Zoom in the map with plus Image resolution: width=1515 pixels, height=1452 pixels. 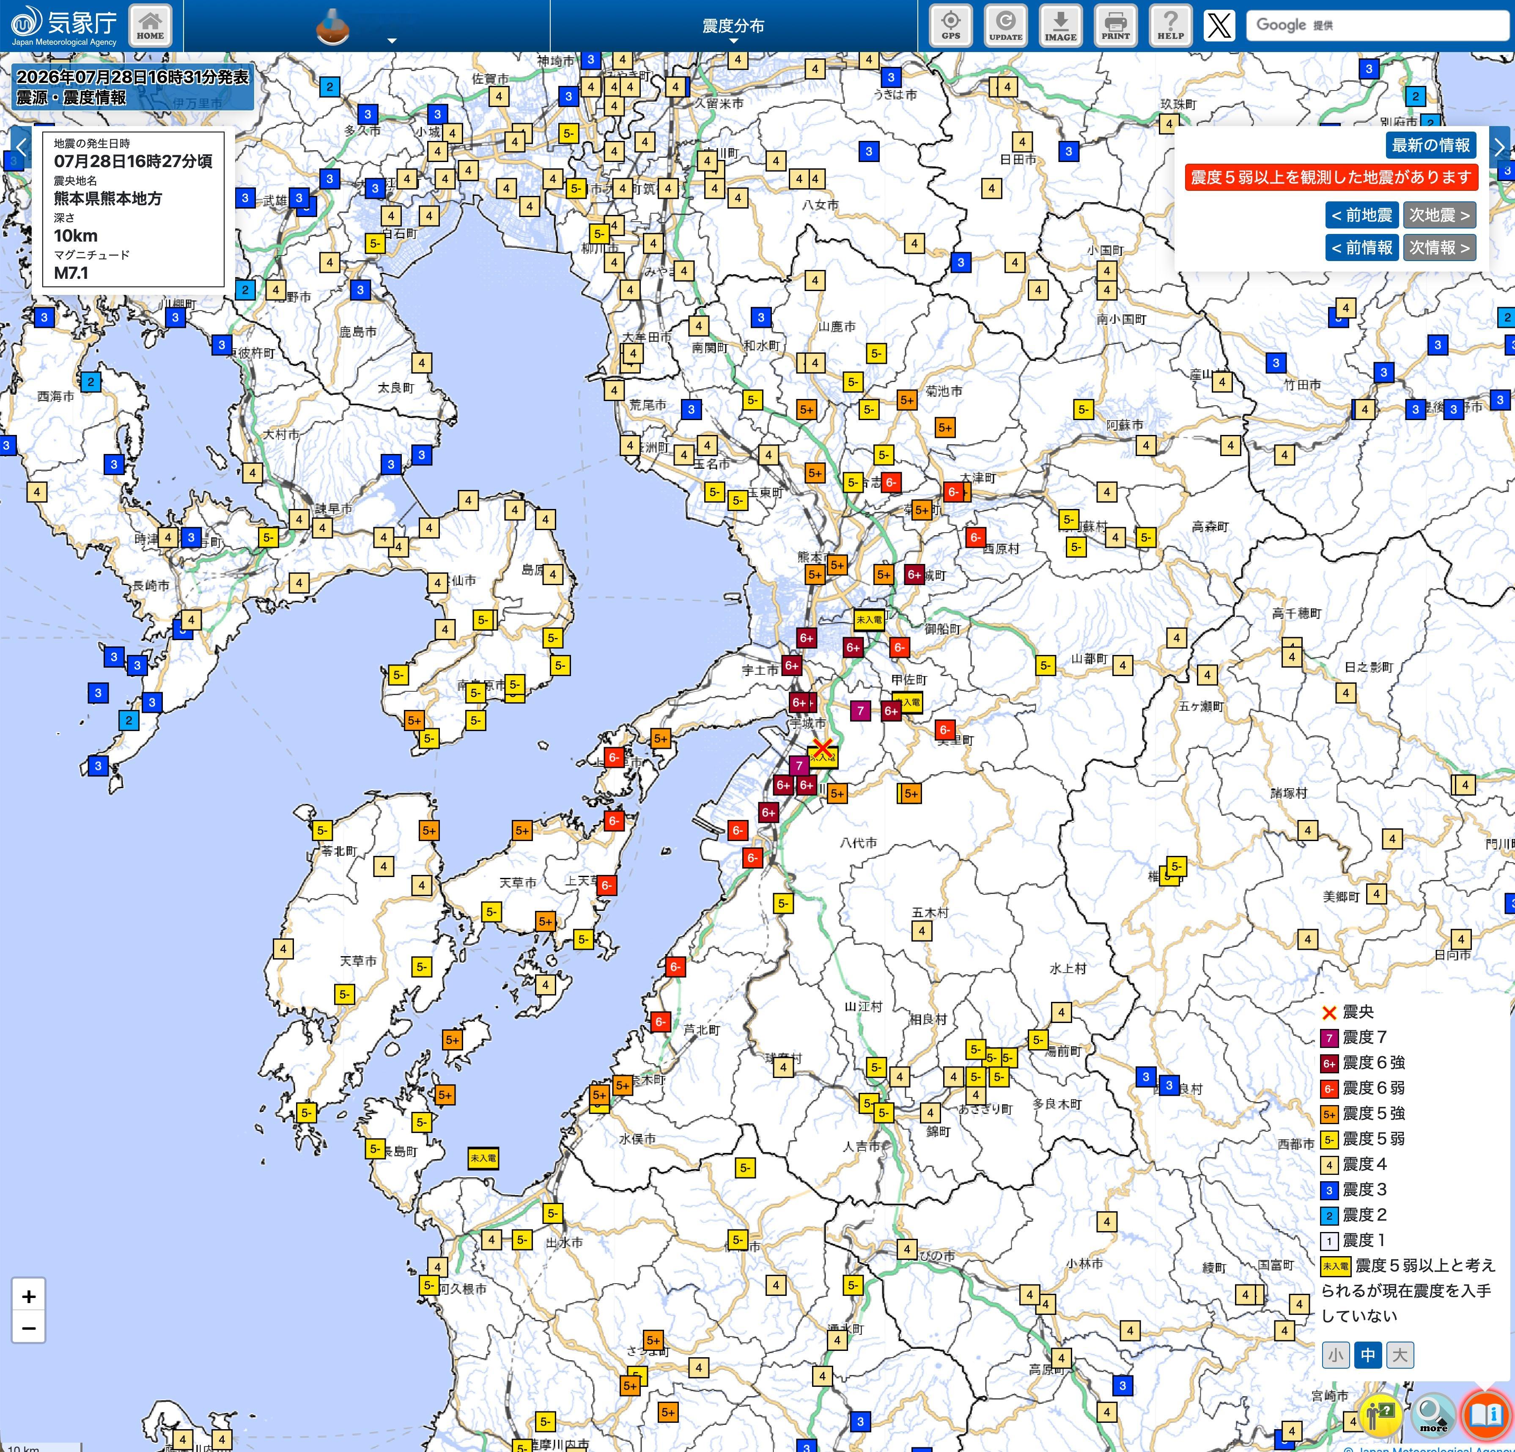29,1297
